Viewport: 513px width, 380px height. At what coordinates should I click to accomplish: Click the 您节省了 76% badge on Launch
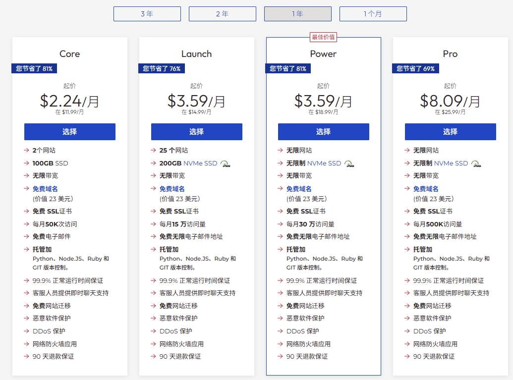pyautogui.click(x=162, y=68)
